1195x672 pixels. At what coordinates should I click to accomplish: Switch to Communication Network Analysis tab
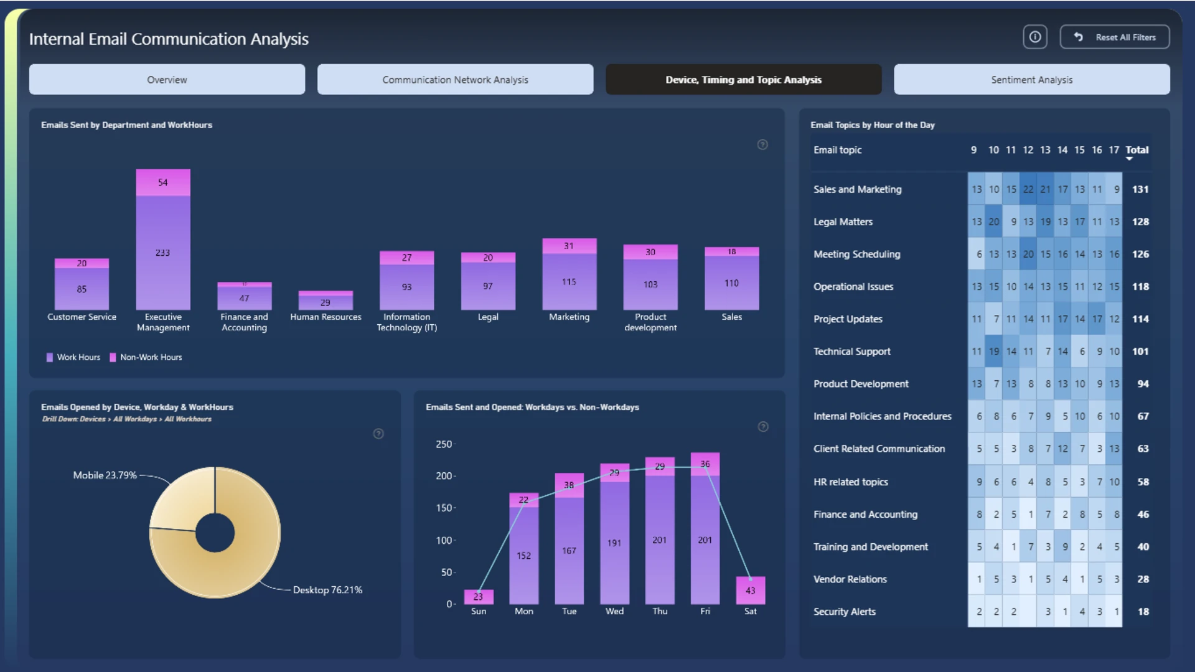(455, 80)
